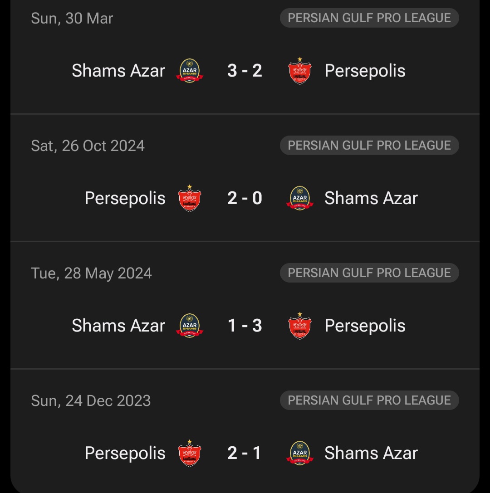Select Shams Azar name in 30 Mar match
The image size is (490, 493).
click(118, 70)
